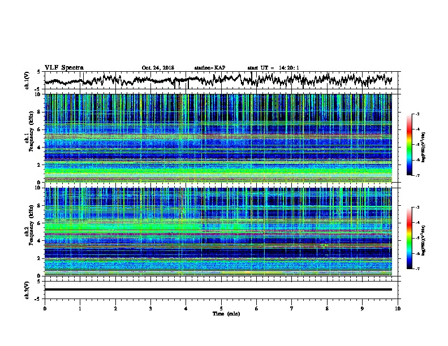This screenshot has height=346, width=448.
Task: Select the date text "Oct. 24, 2018"
Action: click(158, 68)
